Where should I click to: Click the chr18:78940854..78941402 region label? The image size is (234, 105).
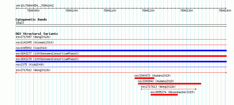tap(35, 6)
